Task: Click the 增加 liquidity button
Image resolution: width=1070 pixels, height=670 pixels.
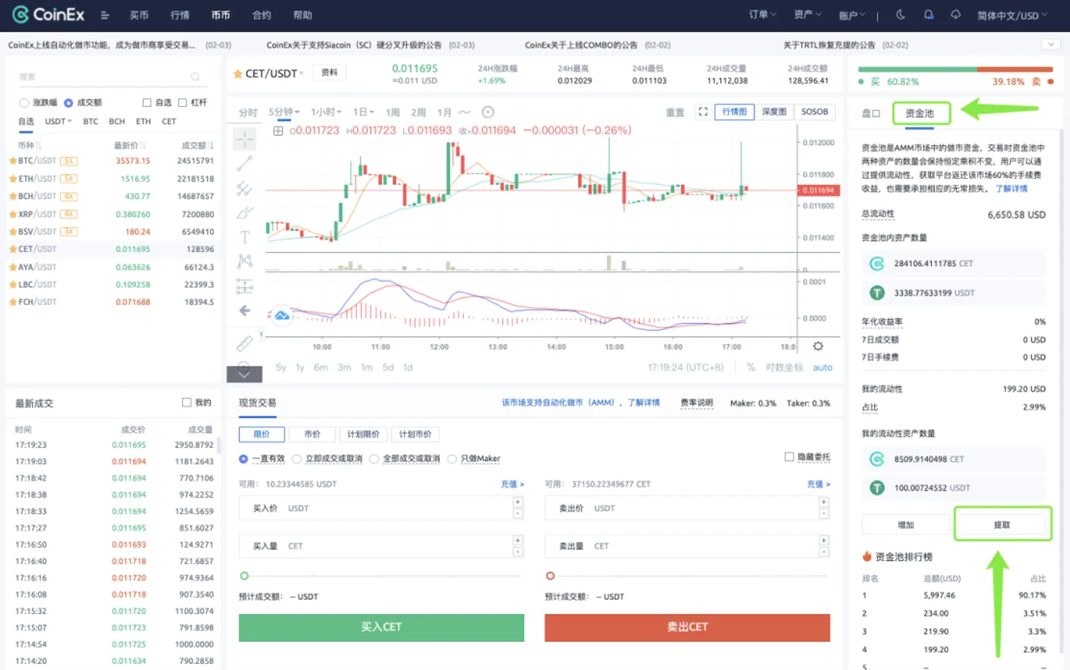Action: coord(905,525)
